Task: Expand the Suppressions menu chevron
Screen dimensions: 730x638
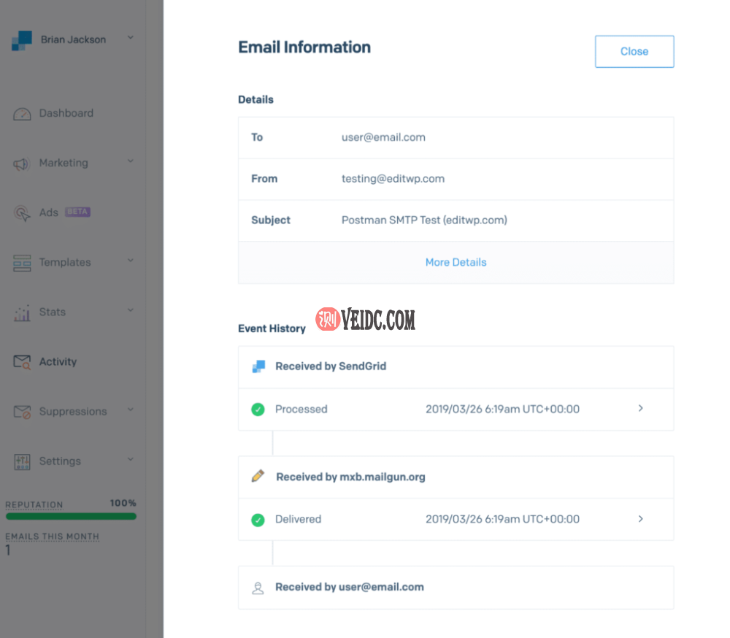Action: tap(131, 410)
